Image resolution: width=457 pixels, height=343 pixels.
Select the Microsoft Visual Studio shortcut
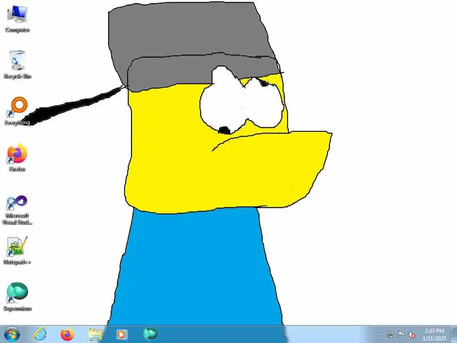coord(17,210)
